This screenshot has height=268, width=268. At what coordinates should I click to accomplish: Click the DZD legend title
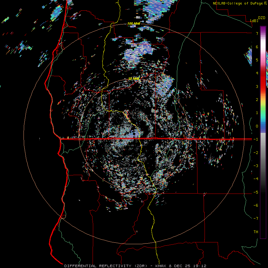261,18
